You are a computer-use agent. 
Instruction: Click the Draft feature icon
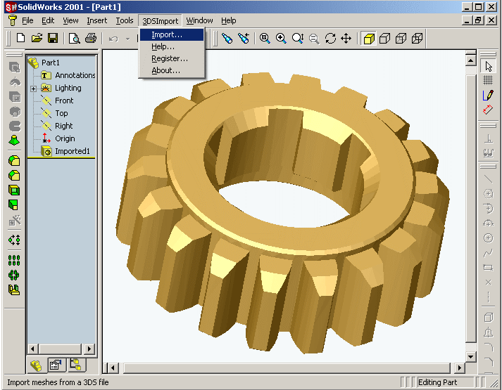click(14, 204)
